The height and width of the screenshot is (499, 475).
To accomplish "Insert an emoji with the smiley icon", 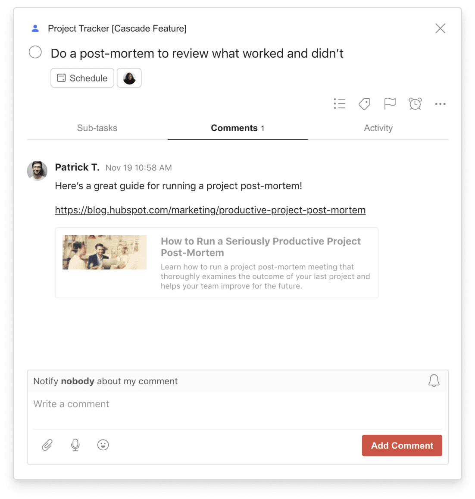I will point(103,445).
